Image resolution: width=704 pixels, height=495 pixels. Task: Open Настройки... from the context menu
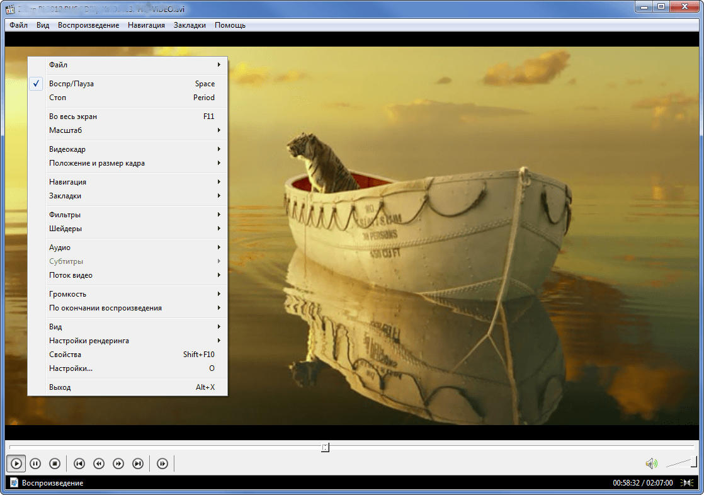128,369
